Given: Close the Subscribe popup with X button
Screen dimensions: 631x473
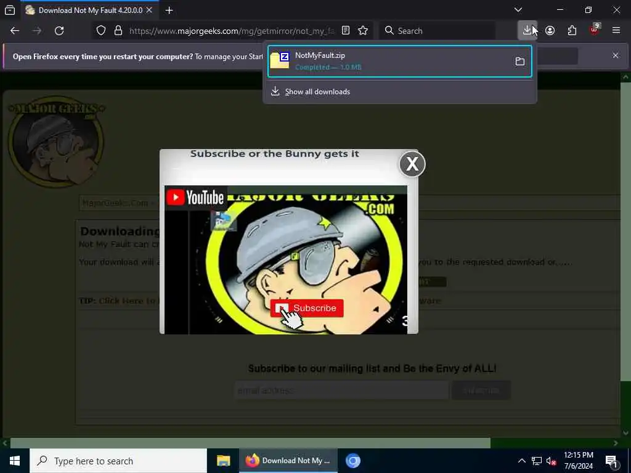Looking at the screenshot, I should [x=412, y=164].
